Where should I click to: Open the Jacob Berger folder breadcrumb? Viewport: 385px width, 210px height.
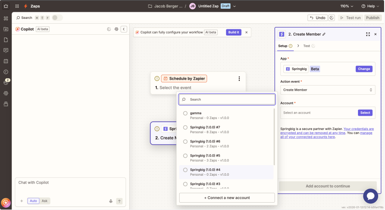point(165,6)
